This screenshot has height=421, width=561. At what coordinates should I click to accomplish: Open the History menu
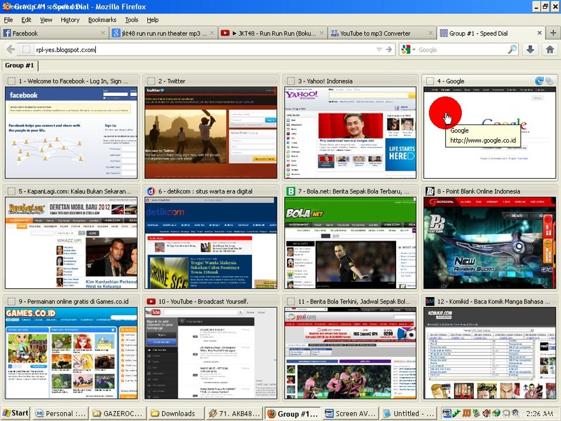(70, 20)
